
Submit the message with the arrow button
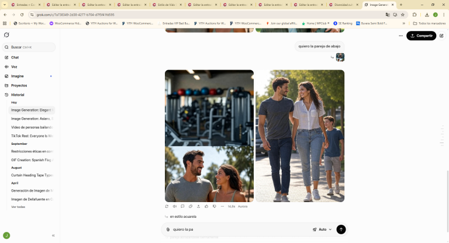click(x=341, y=230)
